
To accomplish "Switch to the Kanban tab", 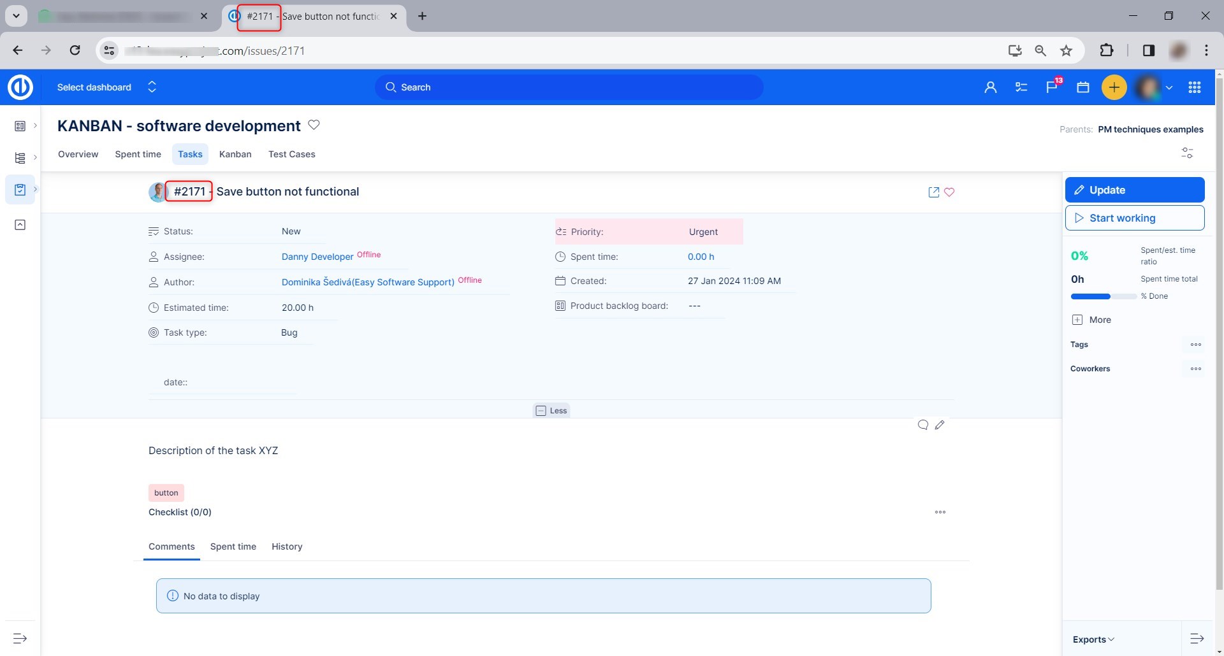I will tap(235, 154).
